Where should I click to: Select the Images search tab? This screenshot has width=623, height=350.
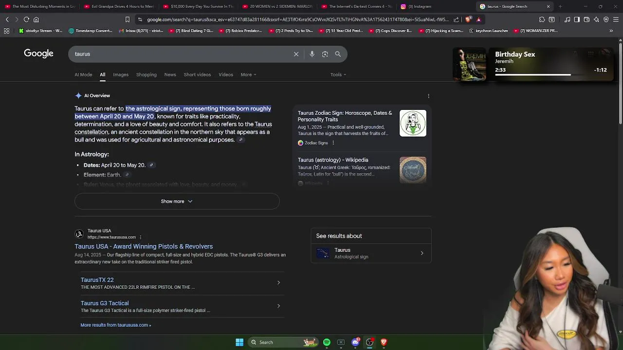pyautogui.click(x=121, y=74)
